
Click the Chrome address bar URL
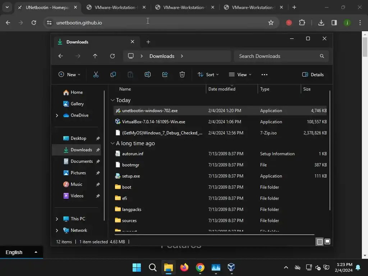(x=79, y=23)
